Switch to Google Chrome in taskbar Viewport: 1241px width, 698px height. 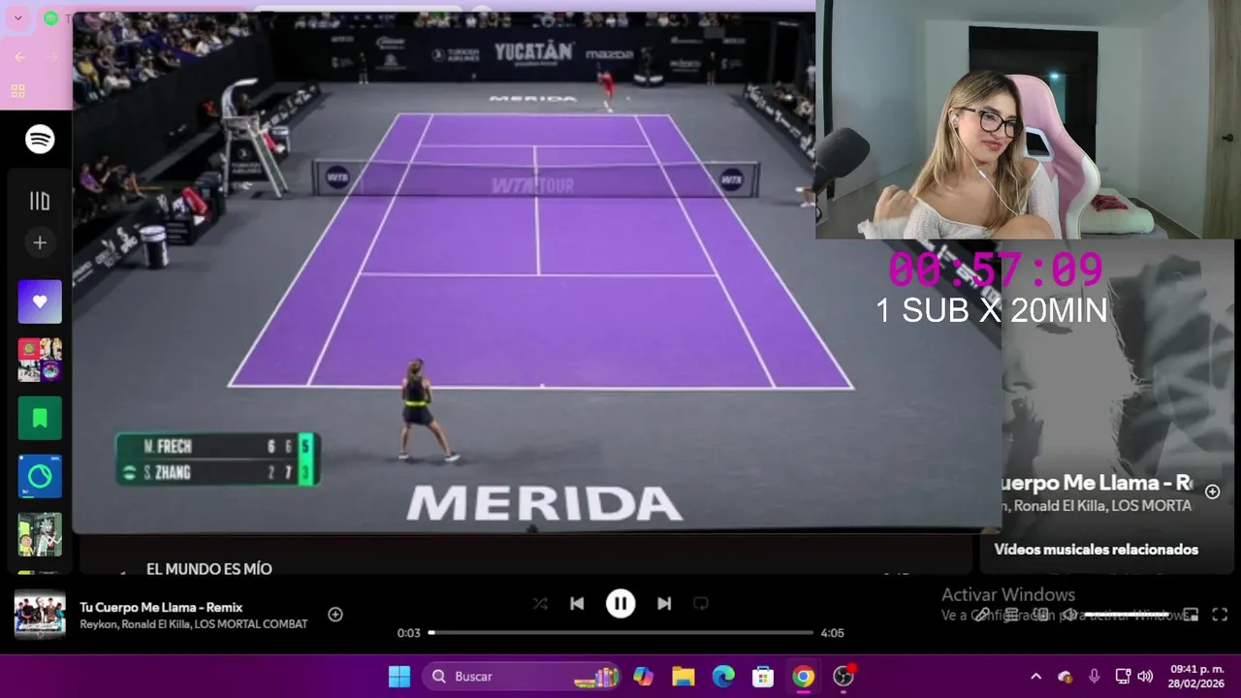803,677
